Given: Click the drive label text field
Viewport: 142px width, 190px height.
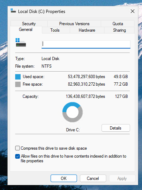Looking at the screenshot, I should point(86,44).
